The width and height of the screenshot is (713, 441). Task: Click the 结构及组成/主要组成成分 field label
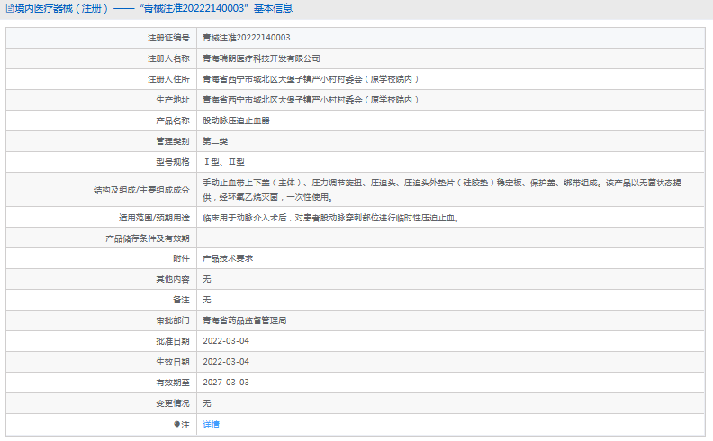[141, 190]
